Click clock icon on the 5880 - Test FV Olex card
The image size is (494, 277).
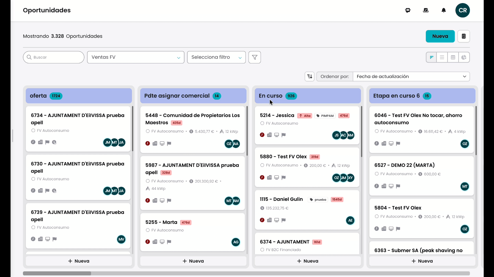click(262, 177)
